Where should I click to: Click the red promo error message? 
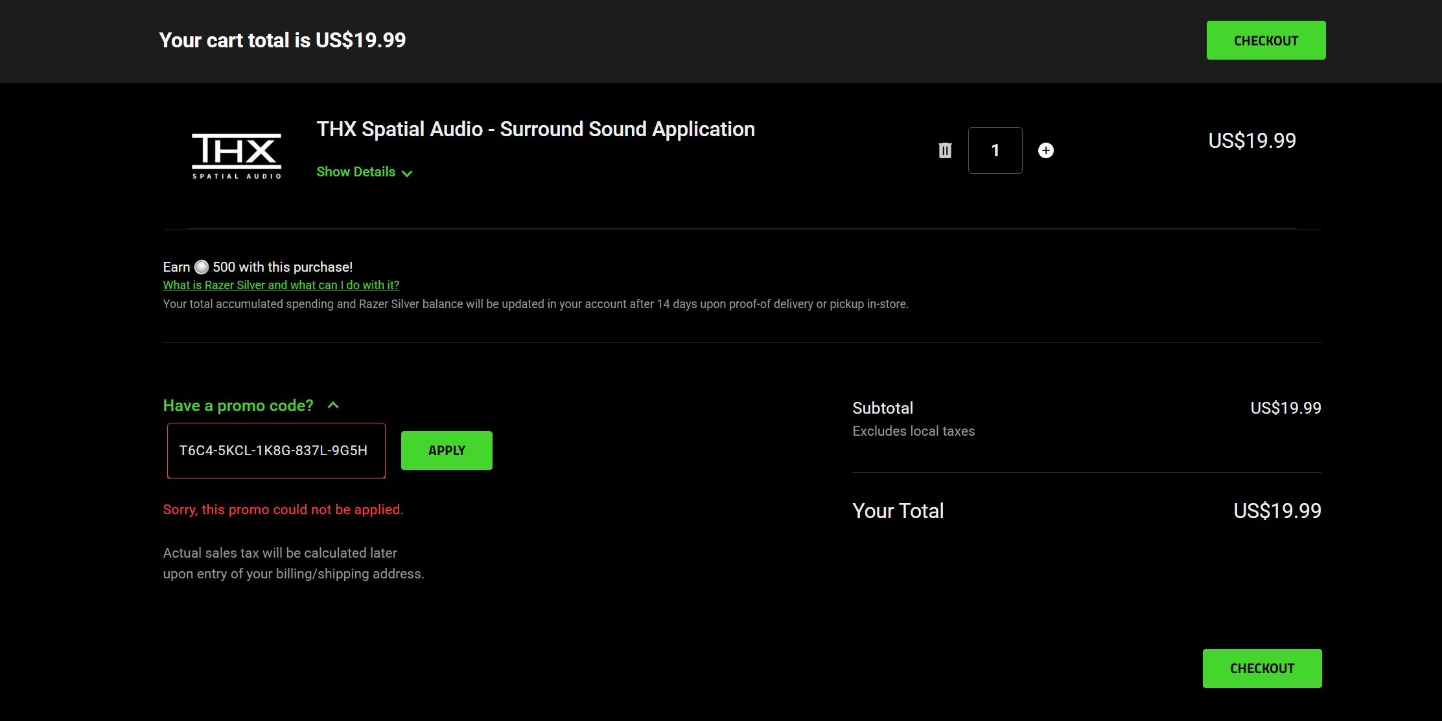pos(283,510)
